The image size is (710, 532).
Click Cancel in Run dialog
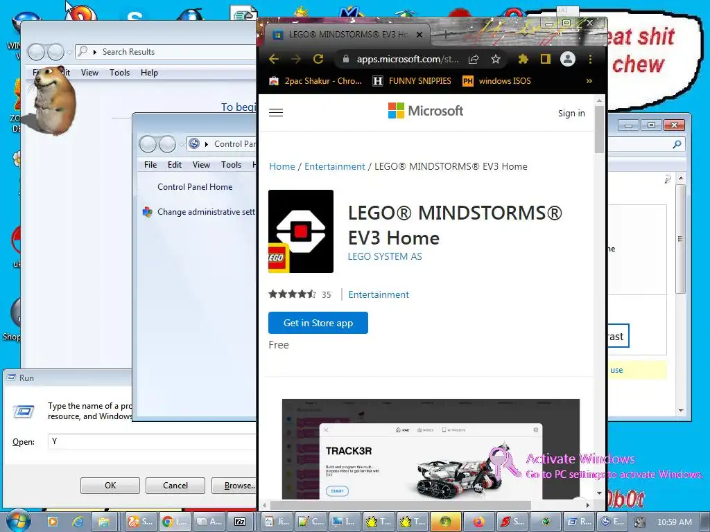175,486
